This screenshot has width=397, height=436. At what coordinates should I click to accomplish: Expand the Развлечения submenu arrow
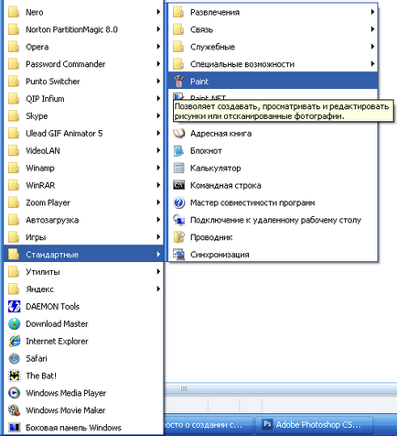372,12
